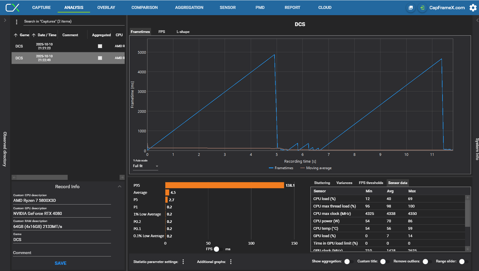The width and height of the screenshot is (479, 271).
Task: Tick Aggregated checkbox for 21:21:23 record
Action: 100,46
